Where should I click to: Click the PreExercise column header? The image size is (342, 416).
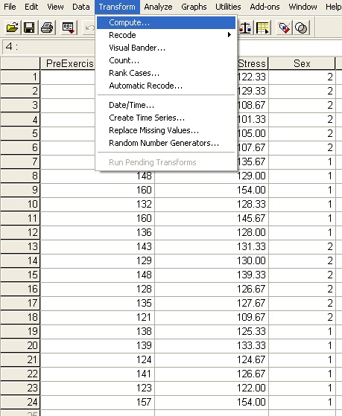coord(68,63)
